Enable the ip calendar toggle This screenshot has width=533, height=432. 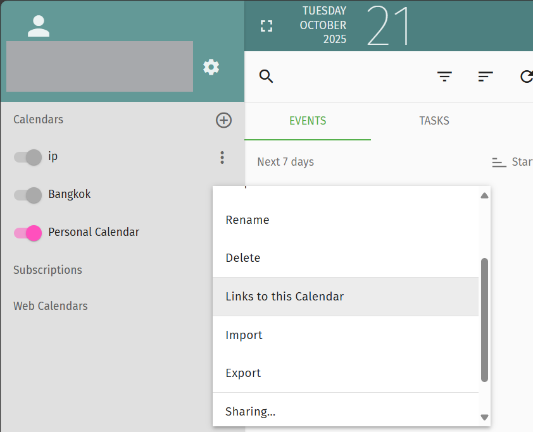pyautogui.click(x=28, y=157)
